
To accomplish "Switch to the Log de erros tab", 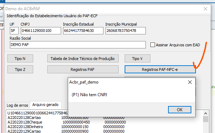I will [17, 105].
